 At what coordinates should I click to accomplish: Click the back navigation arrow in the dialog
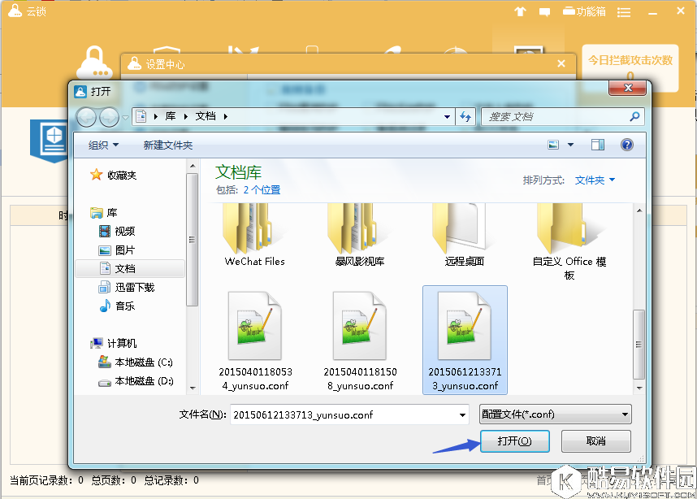(x=85, y=116)
